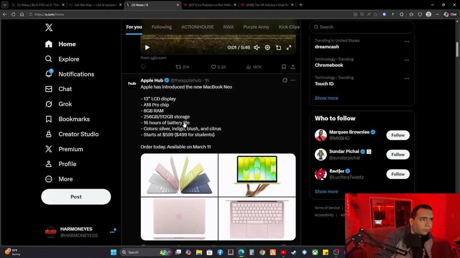
Task: Open new browser tab
Action: 301,5
